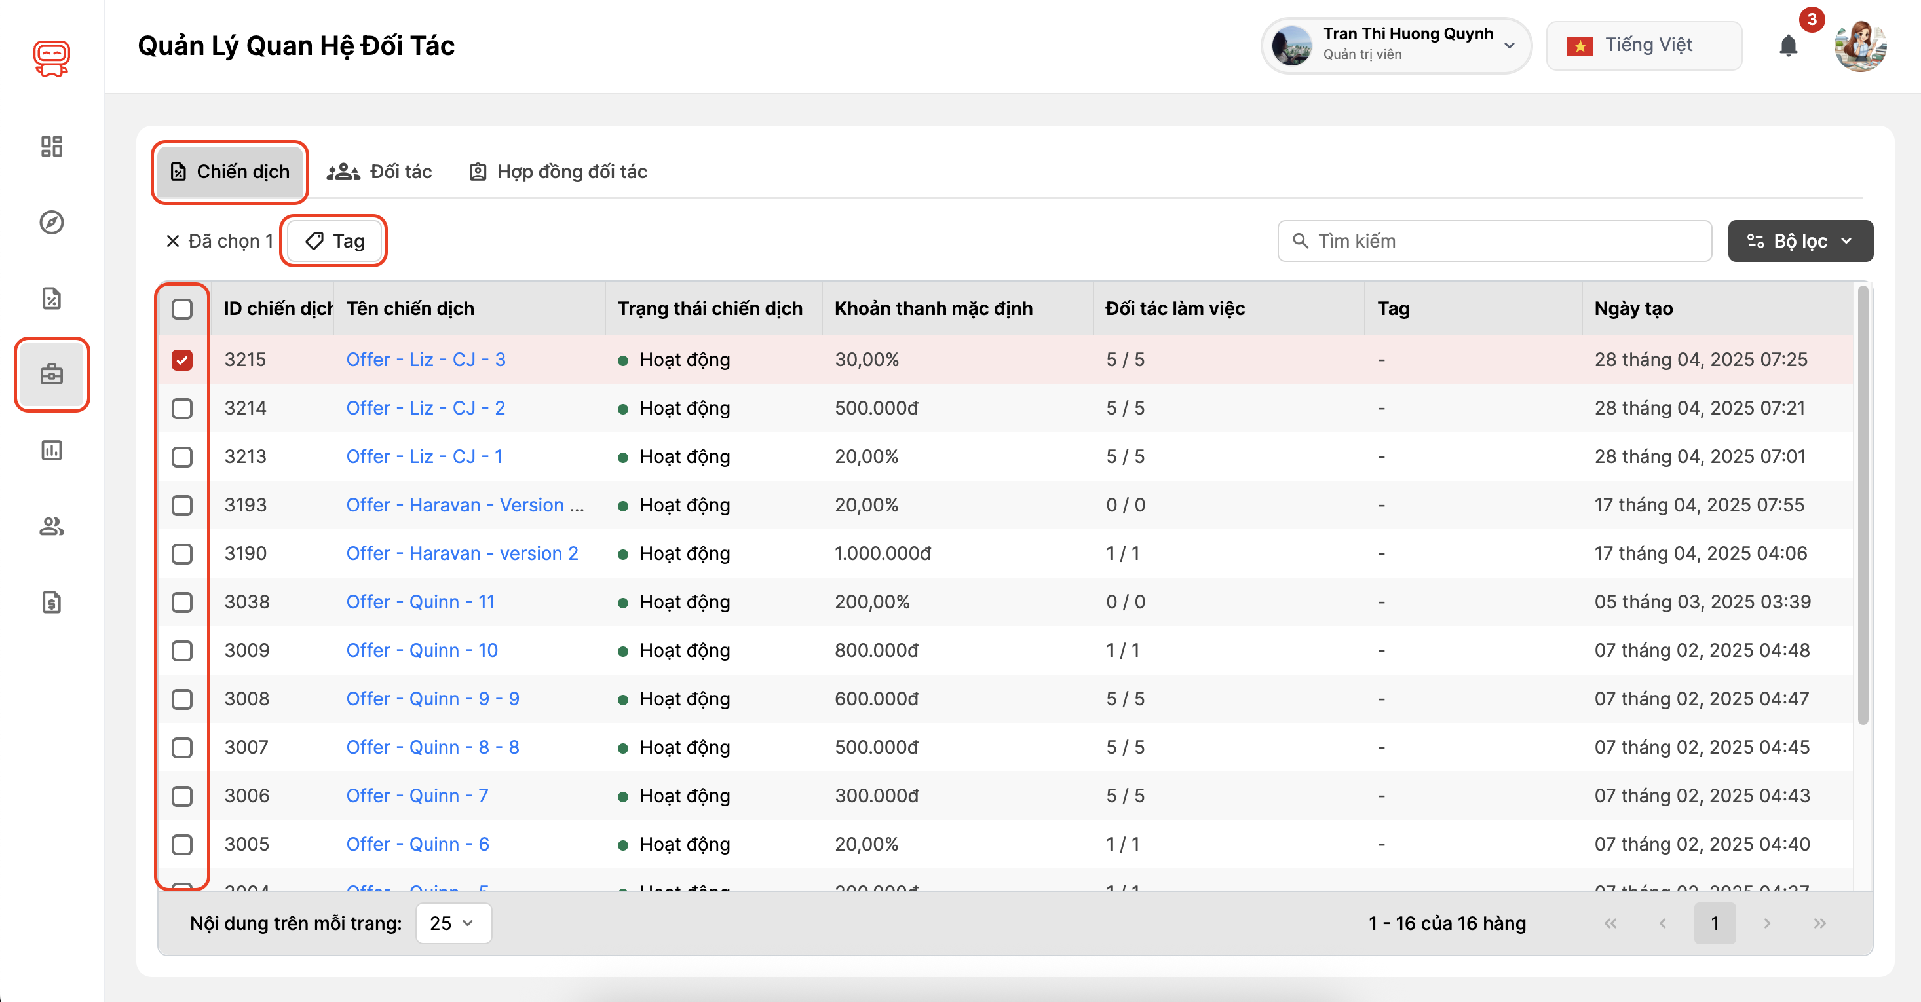The width and height of the screenshot is (1921, 1002).
Task: Open the dashboard grid icon in sidebar
Action: coord(52,146)
